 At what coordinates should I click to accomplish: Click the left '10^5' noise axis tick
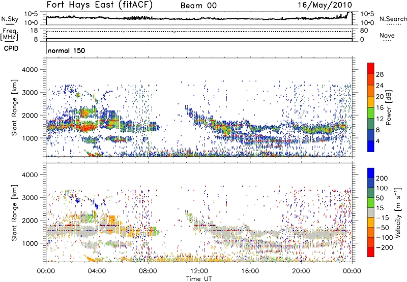point(31,14)
